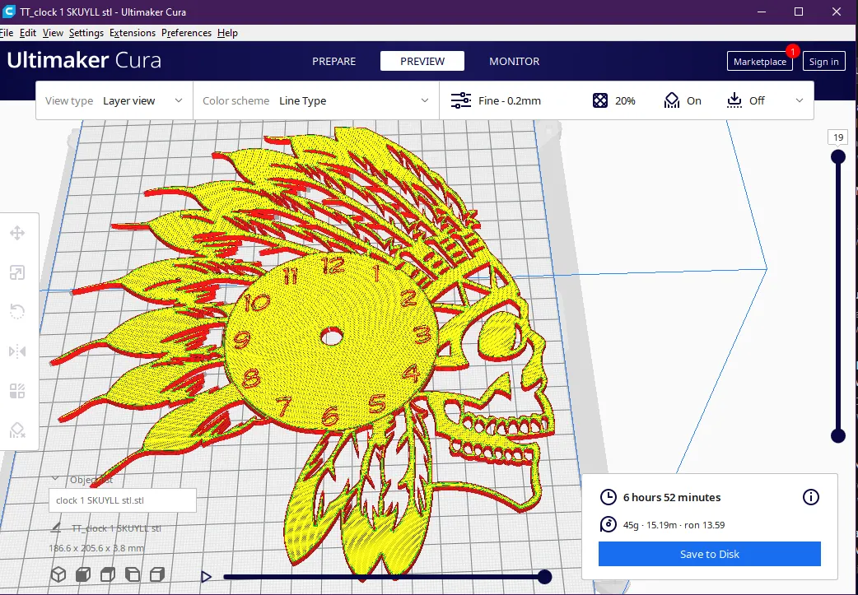Click the 20% infill setting indicator
This screenshot has height=595, width=858.
point(614,100)
